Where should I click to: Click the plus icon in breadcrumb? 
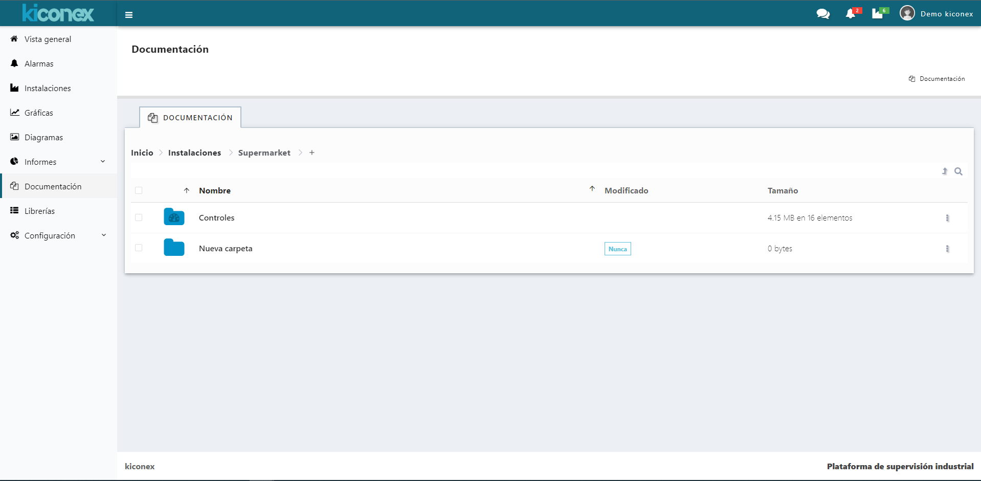point(312,152)
